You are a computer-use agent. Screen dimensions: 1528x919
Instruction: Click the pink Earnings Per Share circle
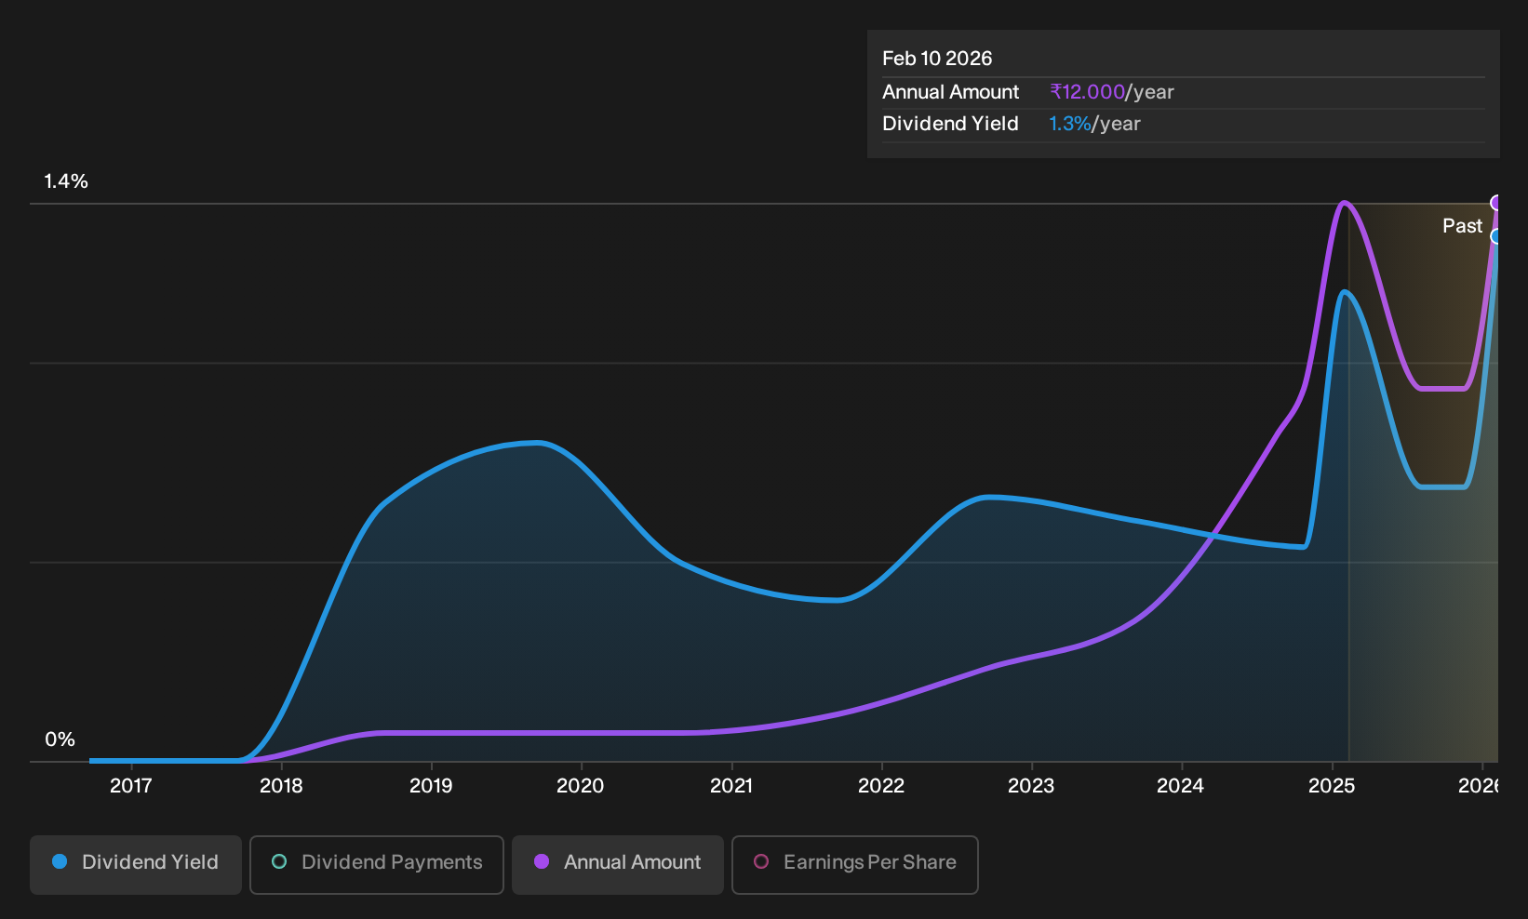pos(761,862)
